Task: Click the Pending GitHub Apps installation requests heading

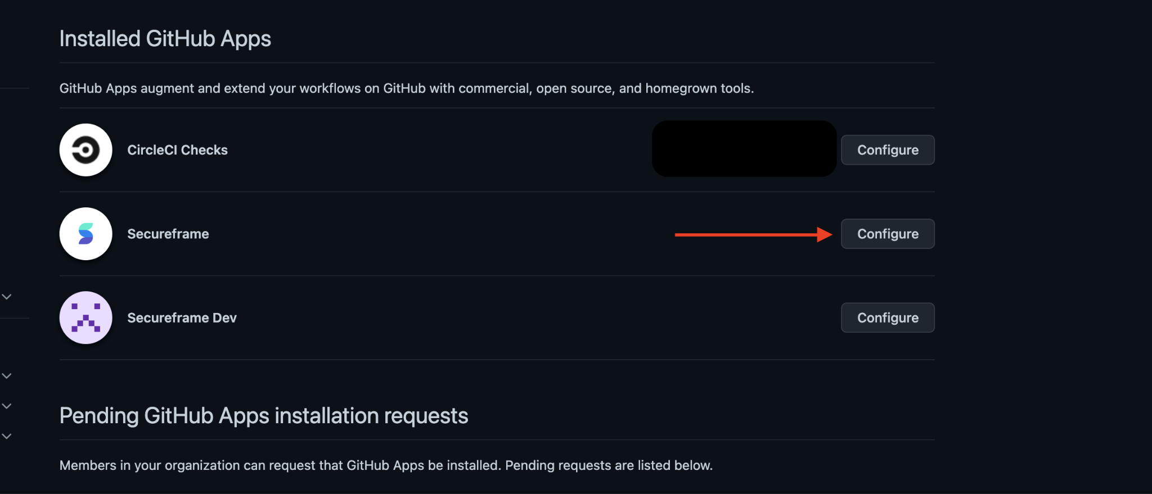Action: pyautogui.click(x=264, y=416)
